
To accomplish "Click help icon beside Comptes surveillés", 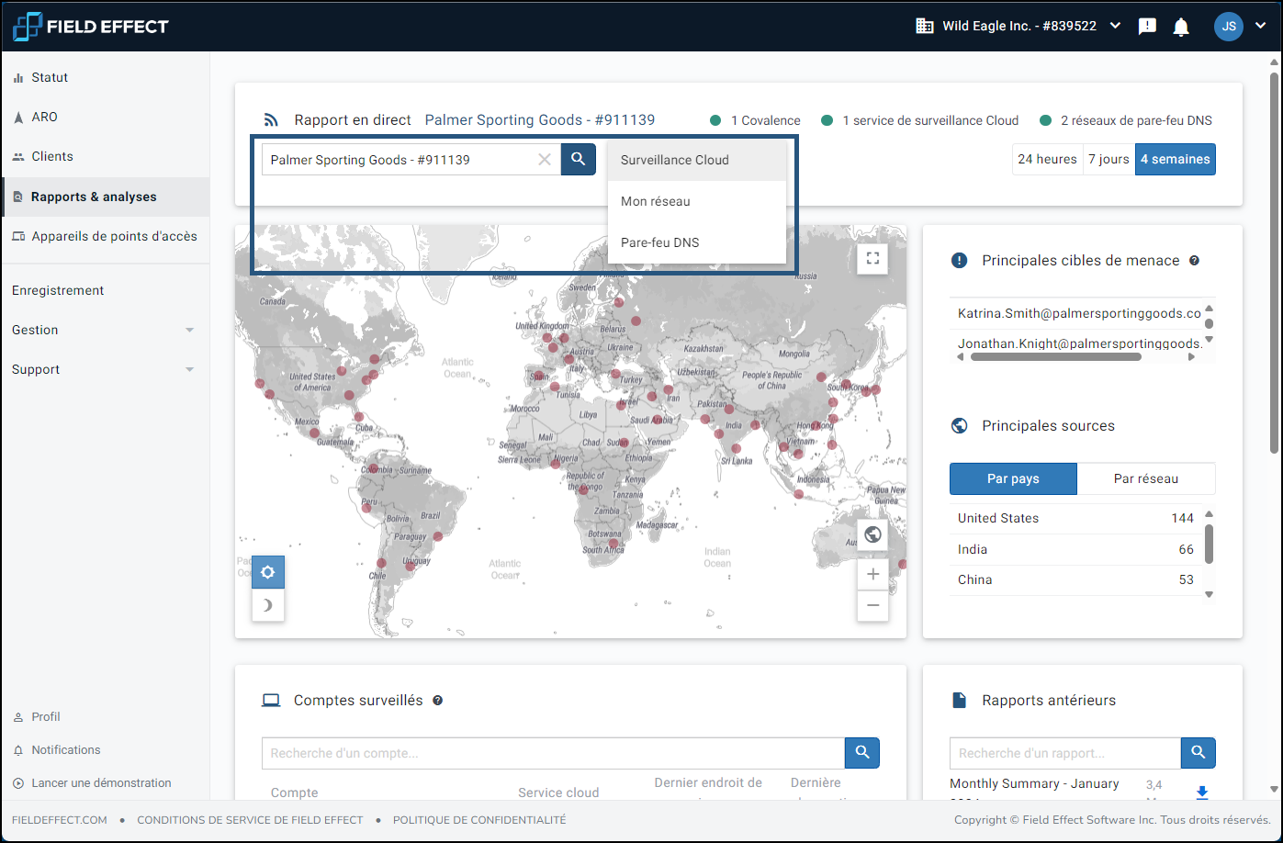I will [x=438, y=701].
